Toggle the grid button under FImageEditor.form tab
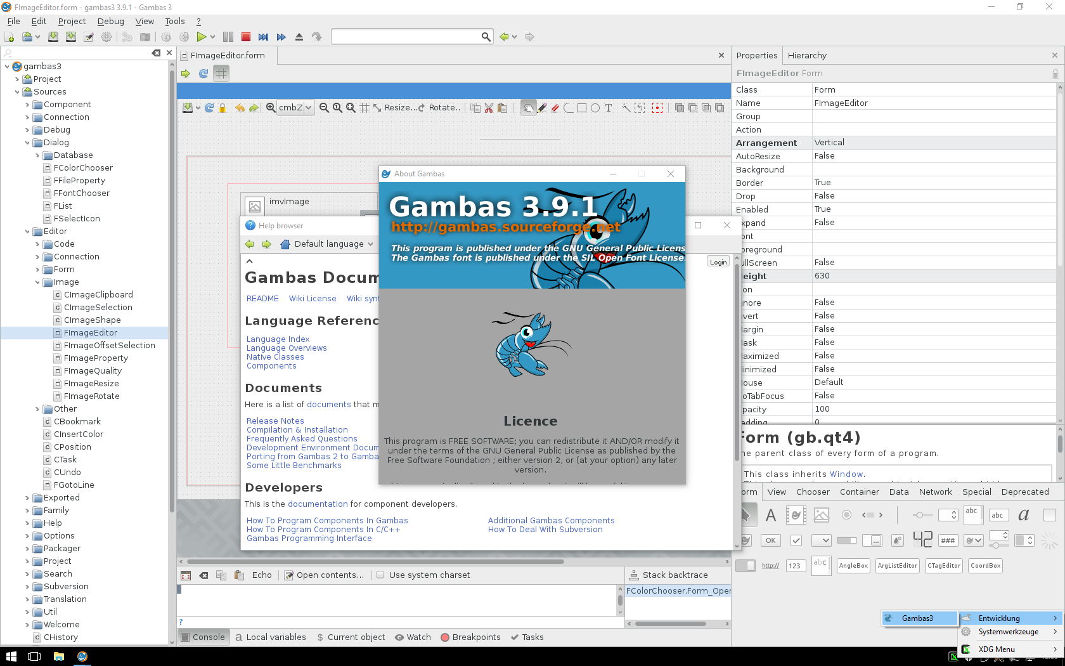The width and height of the screenshot is (1065, 666). 221,74
